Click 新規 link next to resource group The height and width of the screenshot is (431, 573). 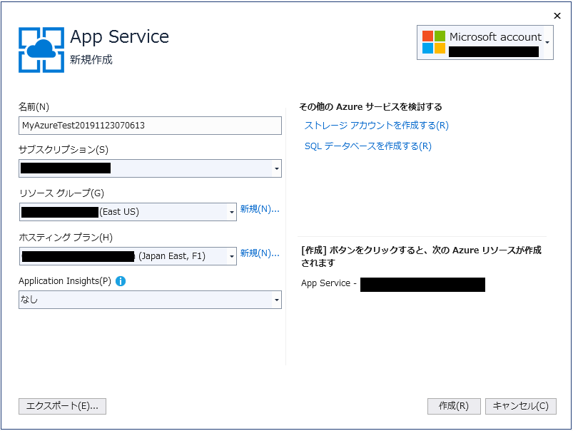259,209
